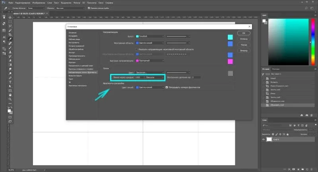Select the Eyedropper tool
This screenshot has height=172, width=318.
(10, 39)
